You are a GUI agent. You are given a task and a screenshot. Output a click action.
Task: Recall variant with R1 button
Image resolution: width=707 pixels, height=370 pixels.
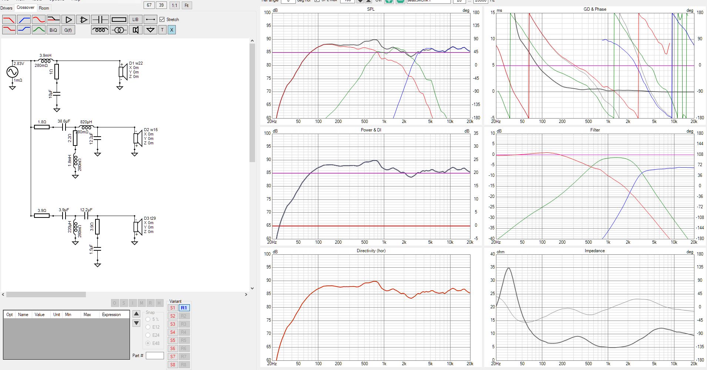[184, 308]
